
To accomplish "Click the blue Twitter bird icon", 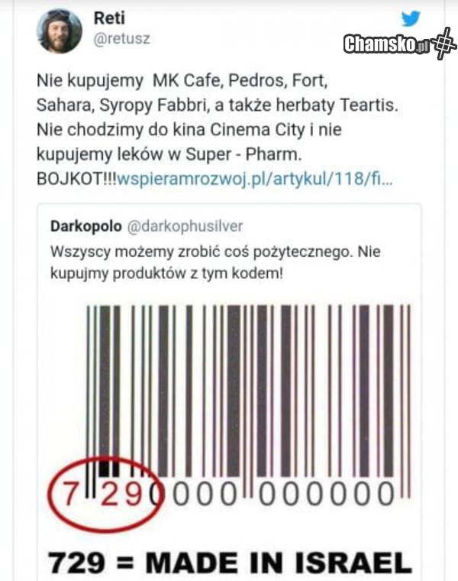I will click(x=411, y=18).
